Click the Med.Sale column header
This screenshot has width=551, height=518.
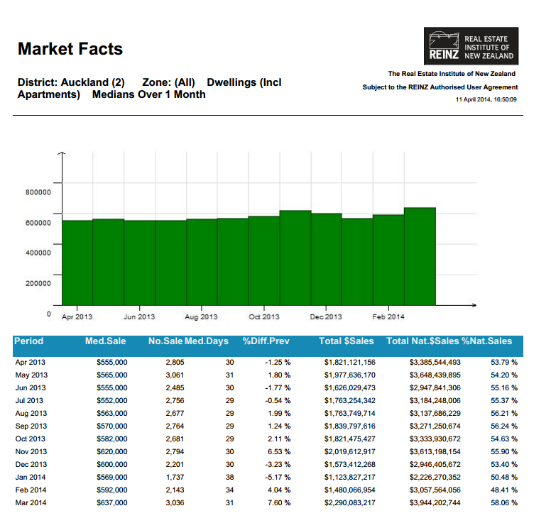106,341
